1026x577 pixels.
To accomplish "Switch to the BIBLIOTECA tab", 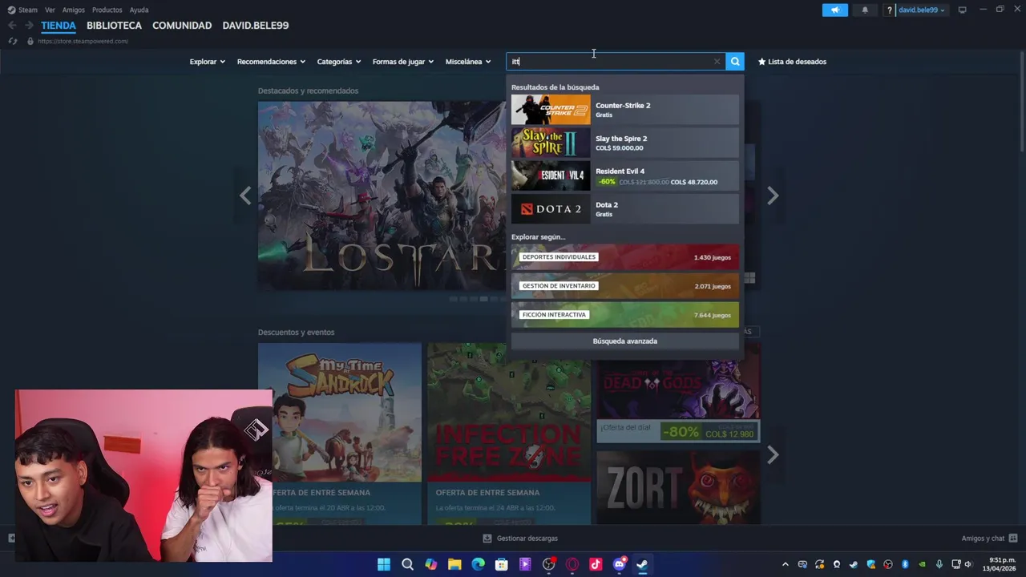I will (x=114, y=26).
